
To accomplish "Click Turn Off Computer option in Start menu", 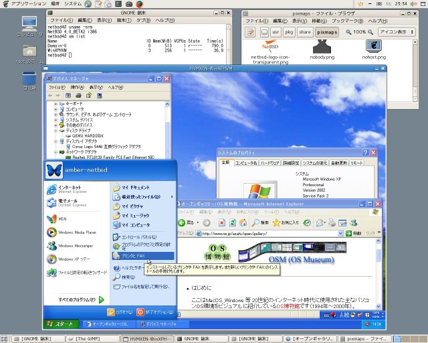I will coord(155,312).
